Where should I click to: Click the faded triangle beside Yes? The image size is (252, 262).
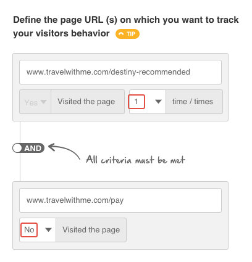point(43,102)
